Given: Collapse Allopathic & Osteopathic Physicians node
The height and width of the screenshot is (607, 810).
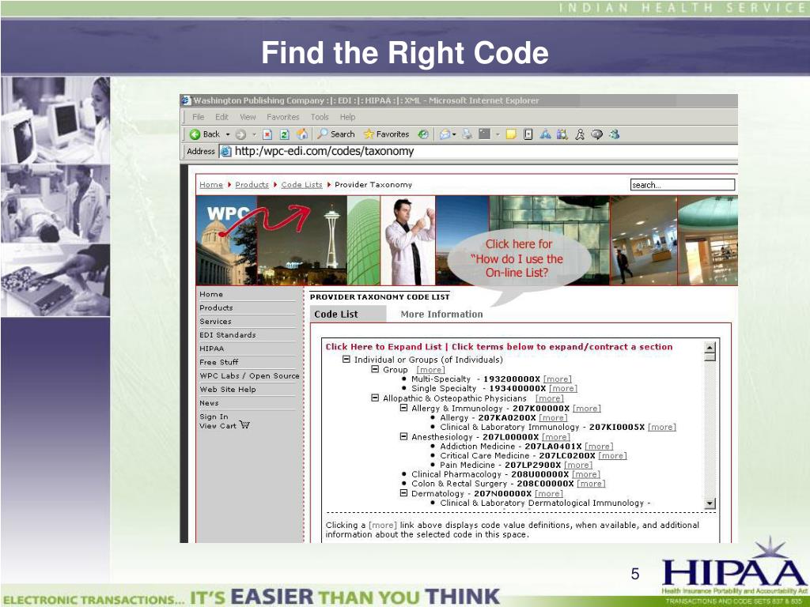Looking at the screenshot, I should pos(376,398).
